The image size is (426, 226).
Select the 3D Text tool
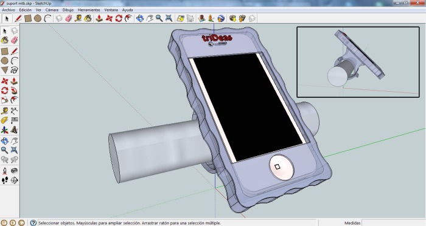click(14, 130)
